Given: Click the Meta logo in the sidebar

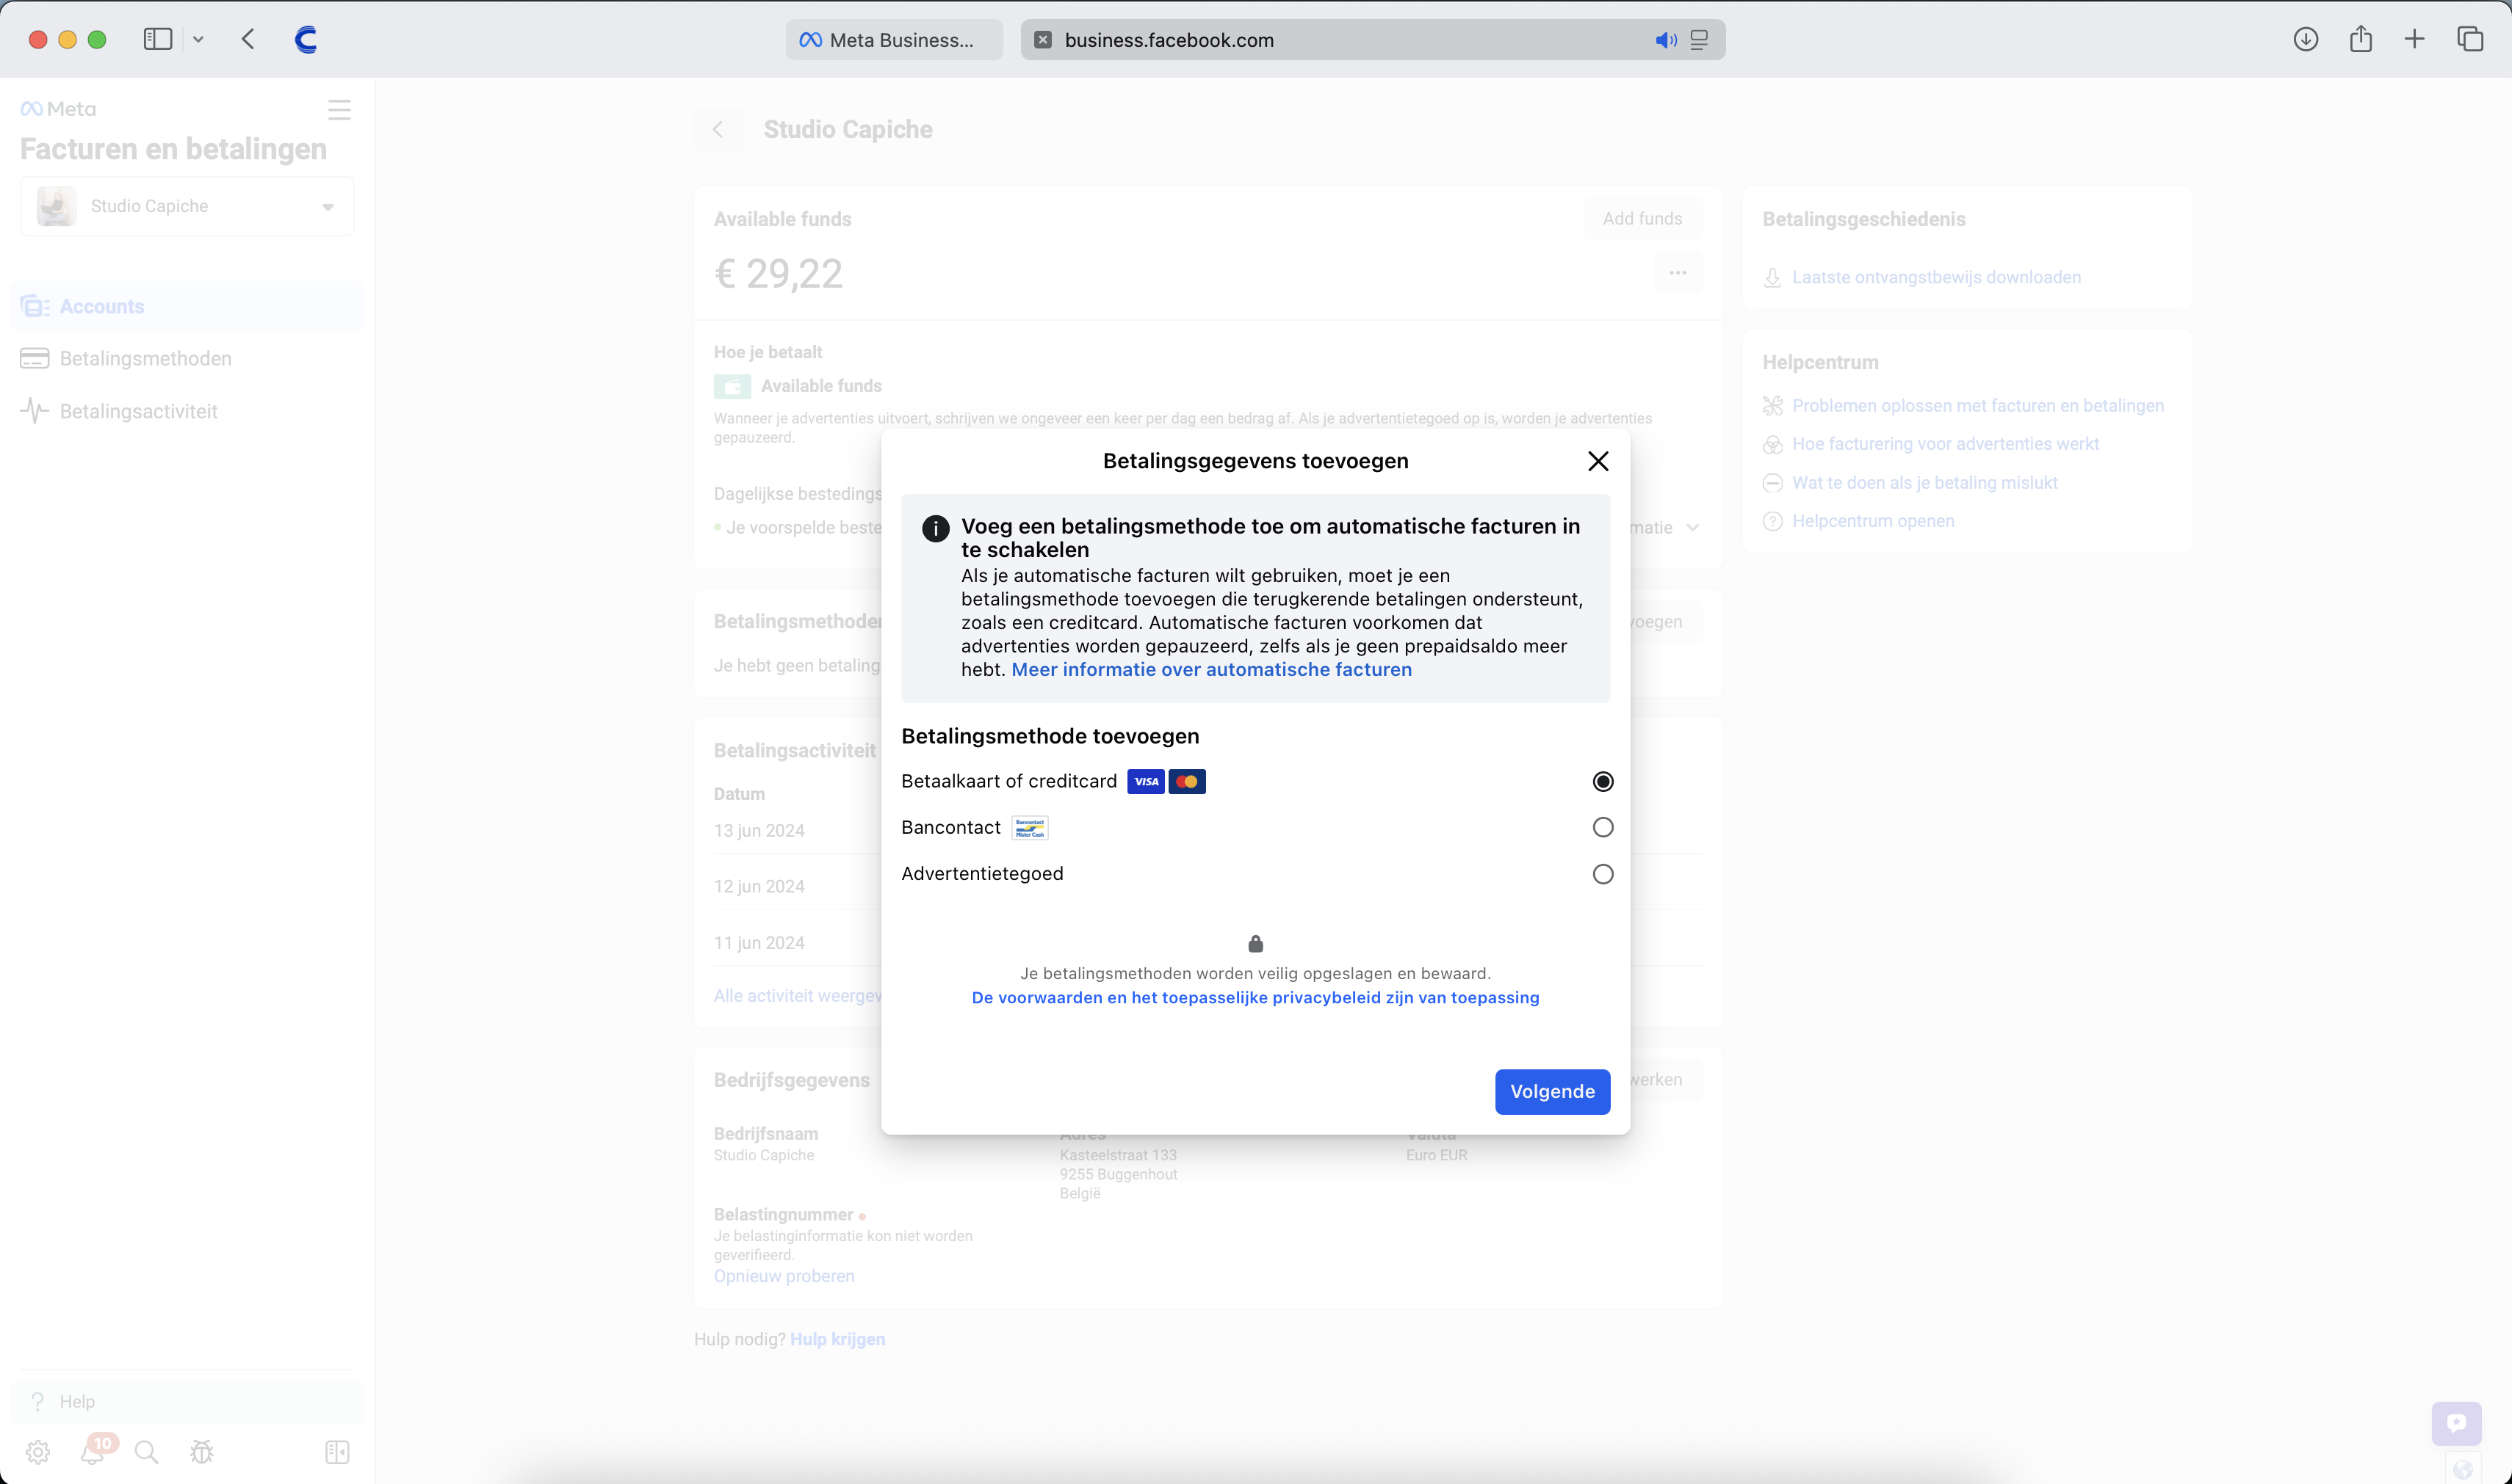Looking at the screenshot, I should tap(58, 109).
